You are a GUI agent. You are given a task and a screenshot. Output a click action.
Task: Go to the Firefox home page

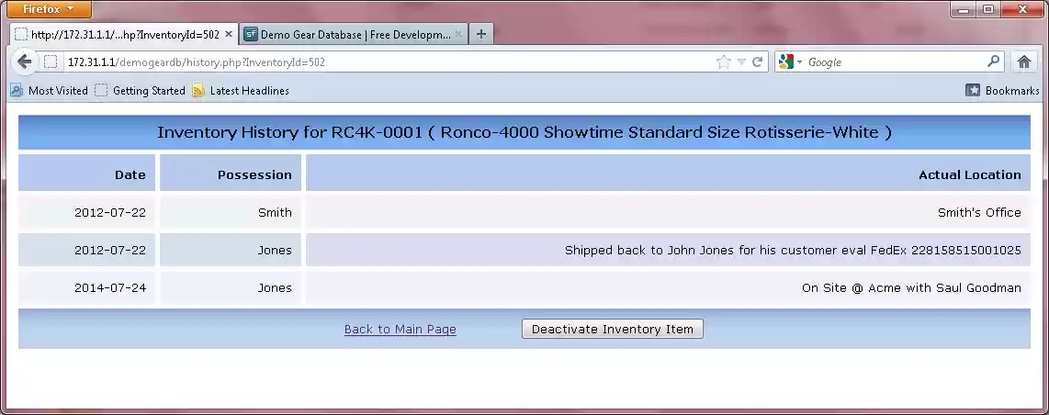(1024, 62)
